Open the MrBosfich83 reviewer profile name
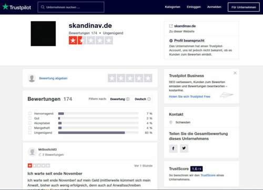Viewport: 263px width, 190px height. [x=47, y=149]
